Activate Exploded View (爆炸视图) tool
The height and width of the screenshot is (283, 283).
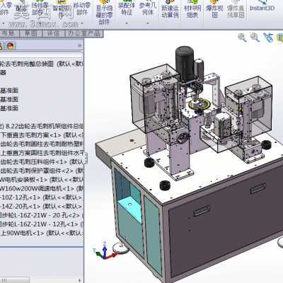click(x=214, y=10)
